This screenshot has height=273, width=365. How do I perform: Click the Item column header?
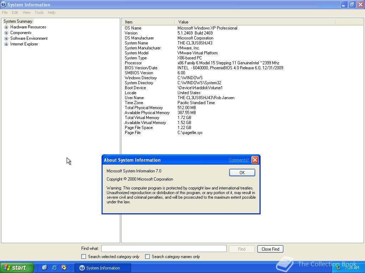148,22
